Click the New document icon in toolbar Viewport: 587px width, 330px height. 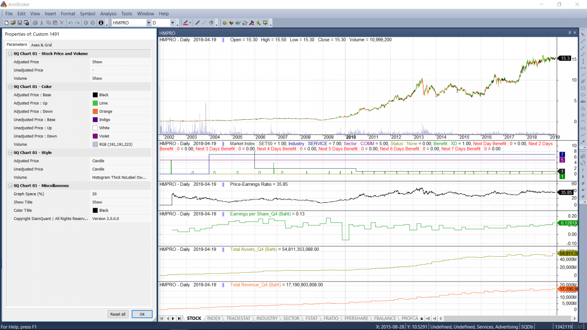coord(6,23)
